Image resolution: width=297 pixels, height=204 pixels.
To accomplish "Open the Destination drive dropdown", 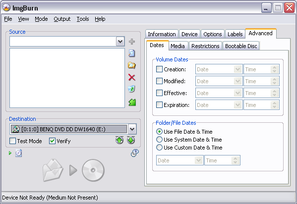I will [x=132, y=129].
